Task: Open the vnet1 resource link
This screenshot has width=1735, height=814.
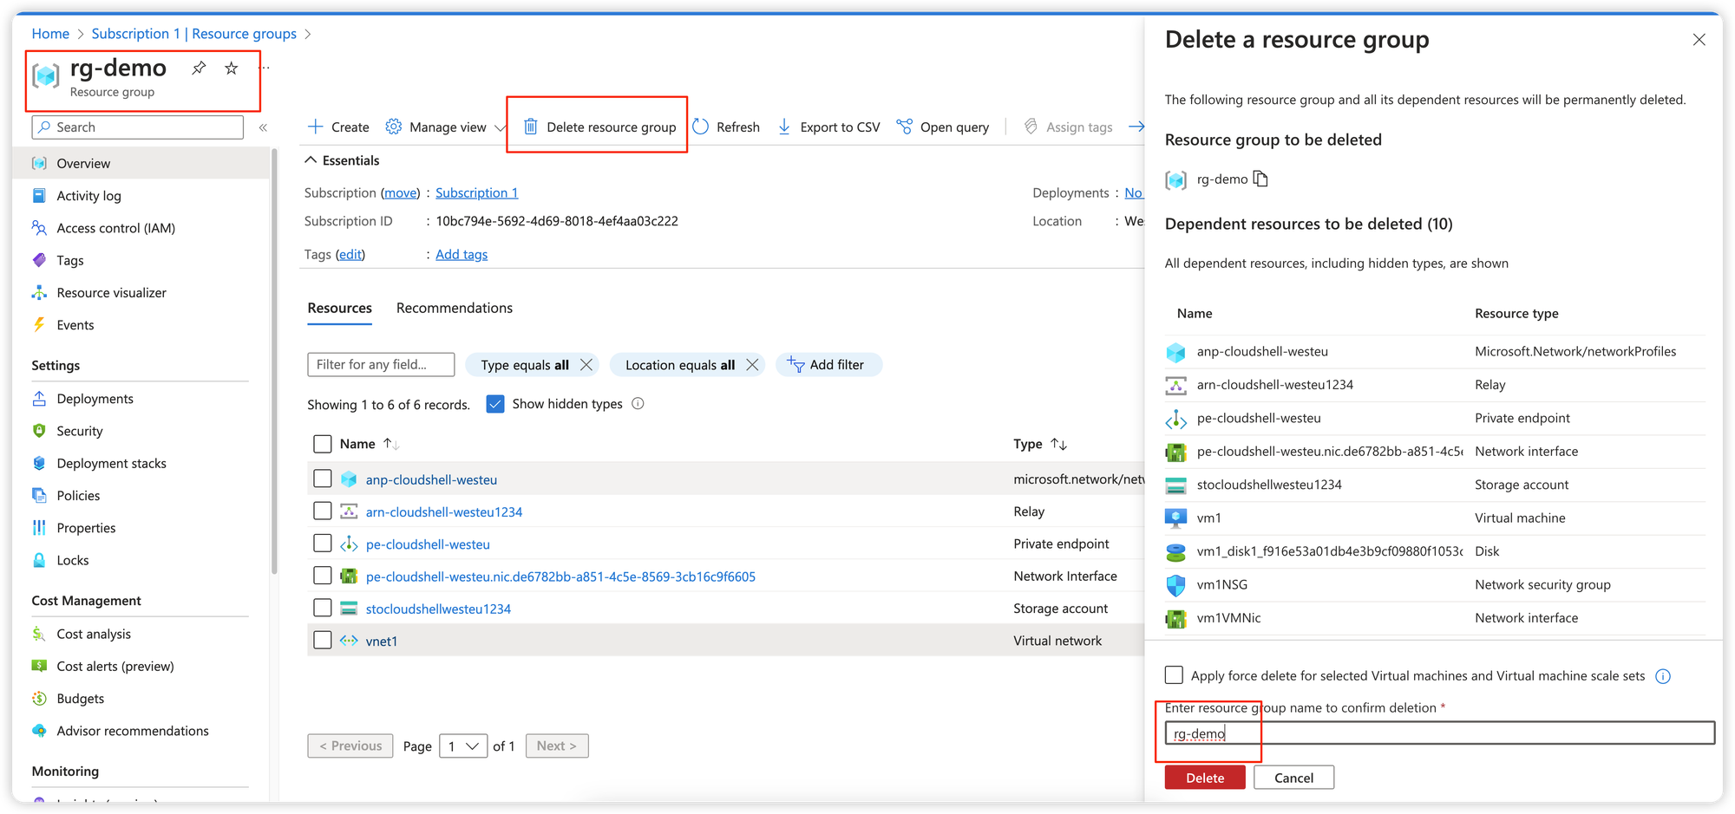Action: tap(382, 641)
